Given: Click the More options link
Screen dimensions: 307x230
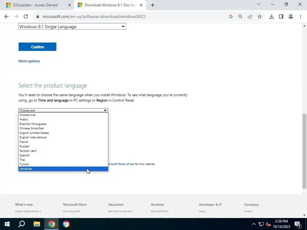Looking at the screenshot, I should [29, 61].
